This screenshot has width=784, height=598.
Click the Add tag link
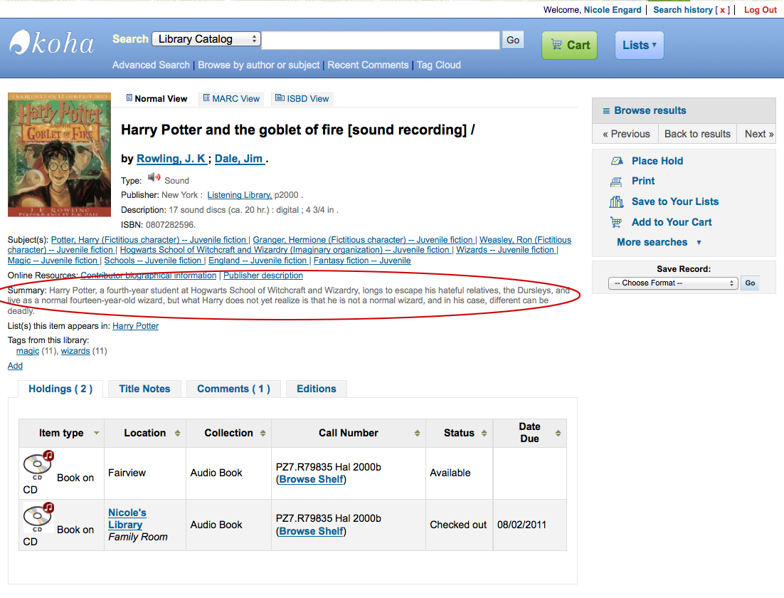tap(15, 366)
